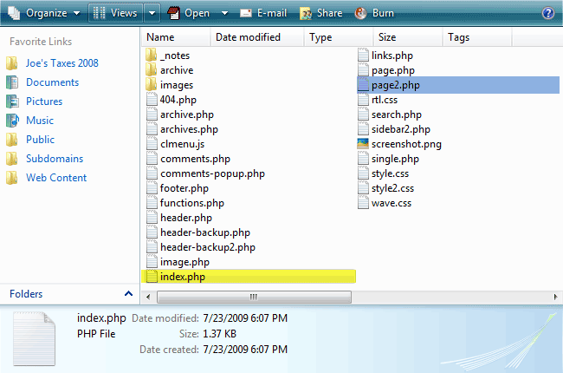Click the Documents folder icon in sidebar
The height and width of the screenshot is (373, 563).
[x=12, y=82]
